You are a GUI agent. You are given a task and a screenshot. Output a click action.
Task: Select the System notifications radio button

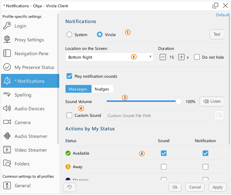tap(69, 35)
